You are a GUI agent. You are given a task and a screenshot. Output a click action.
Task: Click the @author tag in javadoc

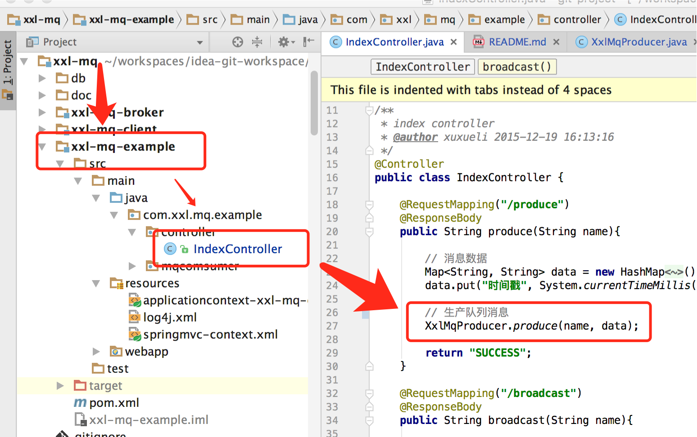415,137
